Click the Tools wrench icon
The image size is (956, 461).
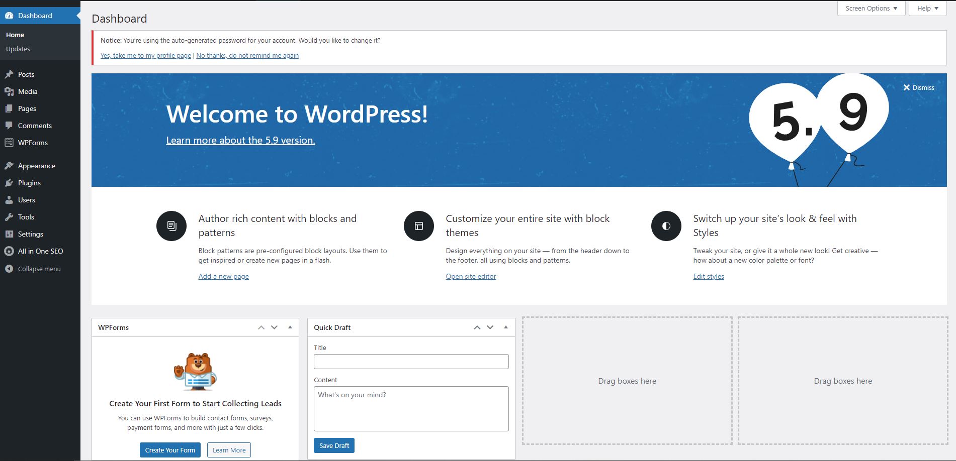pos(9,217)
